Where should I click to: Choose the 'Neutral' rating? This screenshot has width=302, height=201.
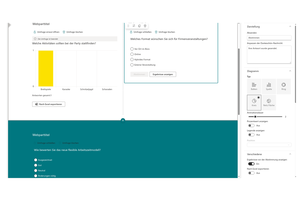[x=36, y=171]
